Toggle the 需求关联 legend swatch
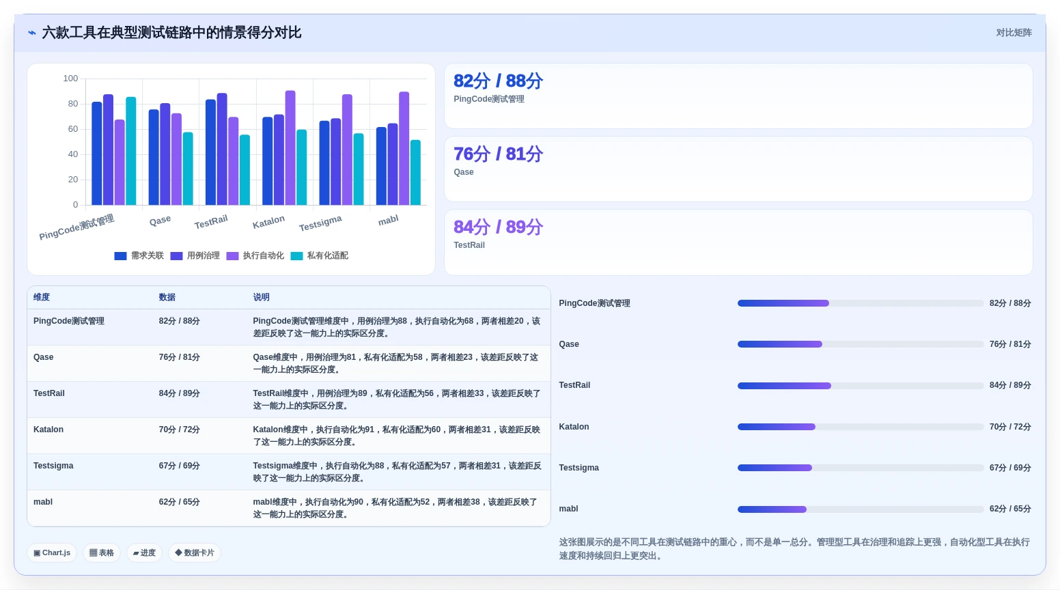 click(x=121, y=256)
